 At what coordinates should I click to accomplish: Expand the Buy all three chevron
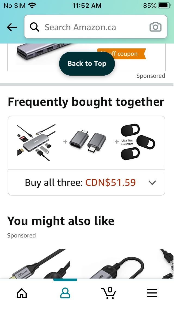click(x=152, y=183)
